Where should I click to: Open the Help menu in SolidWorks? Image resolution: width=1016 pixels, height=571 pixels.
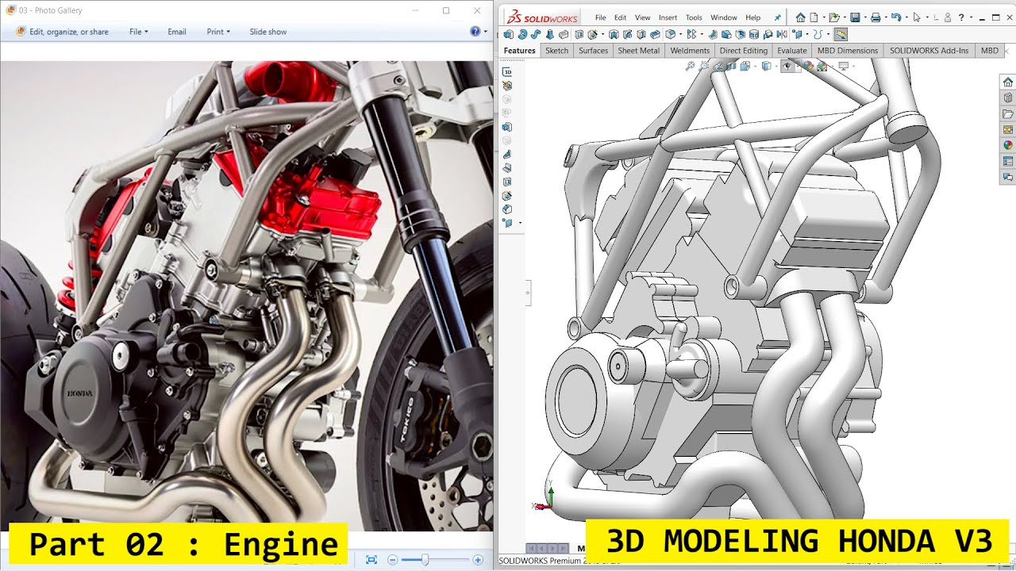(x=752, y=17)
